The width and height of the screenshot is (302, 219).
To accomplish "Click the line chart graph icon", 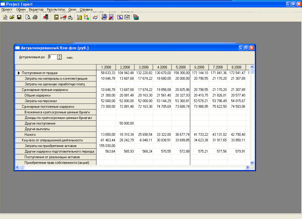I will 95,17.
